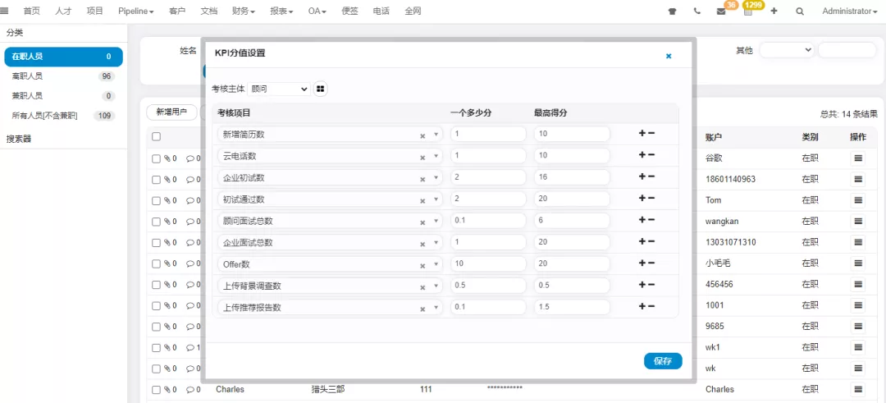Expand the 初试通过数 item dropdown arrow
This screenshot has width=886, height=403.
pyautogui.click(x=436, y=200)
